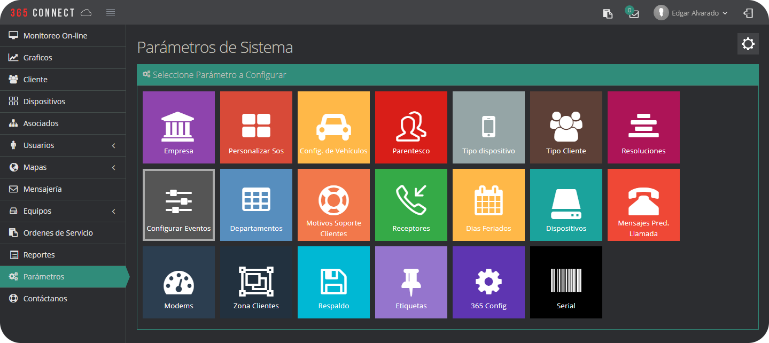Screen dimensions: 769x343
Task: Open the Parentesco tile
Action: point(411,127)
